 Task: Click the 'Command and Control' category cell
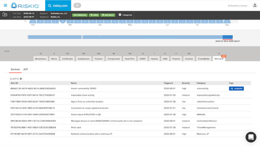(x=207, y=108)
